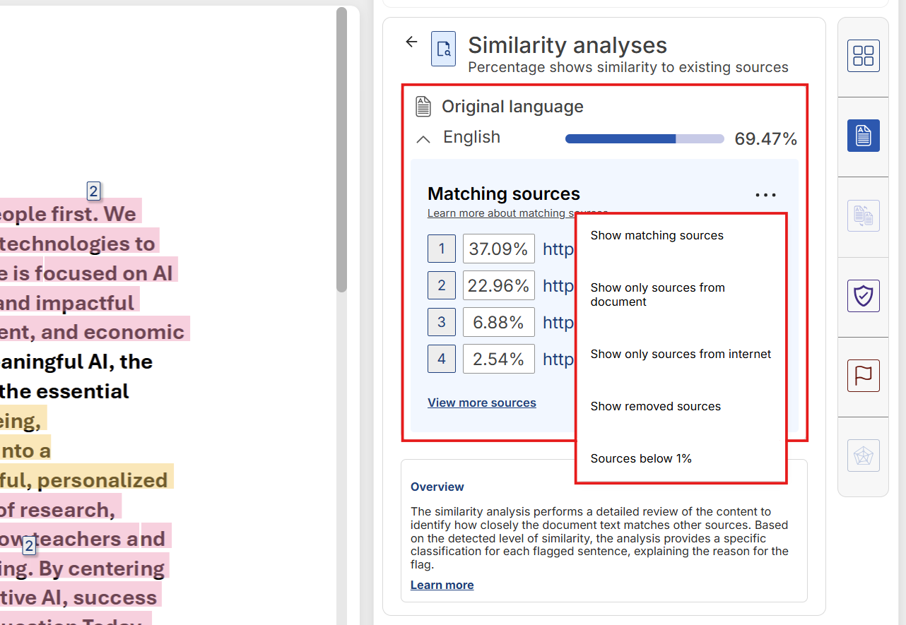Image resolution: width=906 pixels, height=625 pixels.
Task: Click Learn more in the Overview section
Action: pos(442,585)
